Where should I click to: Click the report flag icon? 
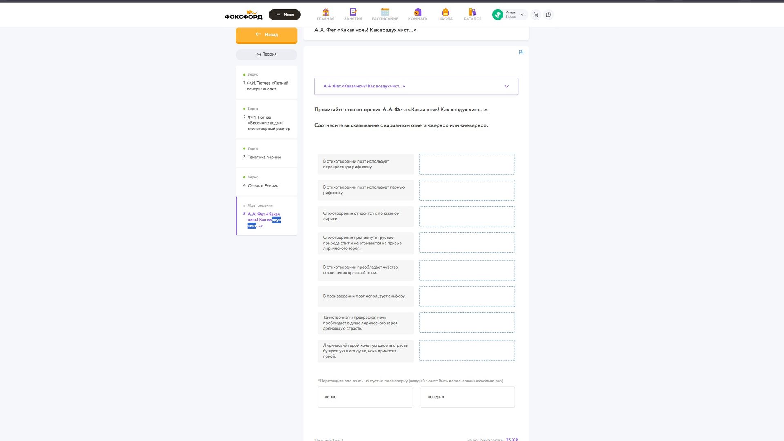521,52
